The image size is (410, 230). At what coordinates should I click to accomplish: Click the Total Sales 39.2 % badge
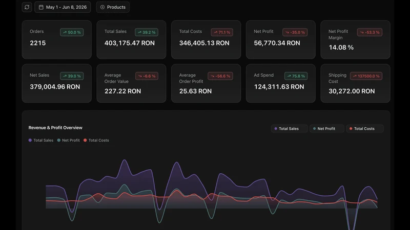(147, 32)
